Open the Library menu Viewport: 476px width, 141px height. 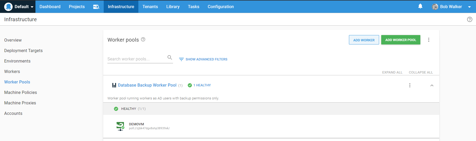173,7
